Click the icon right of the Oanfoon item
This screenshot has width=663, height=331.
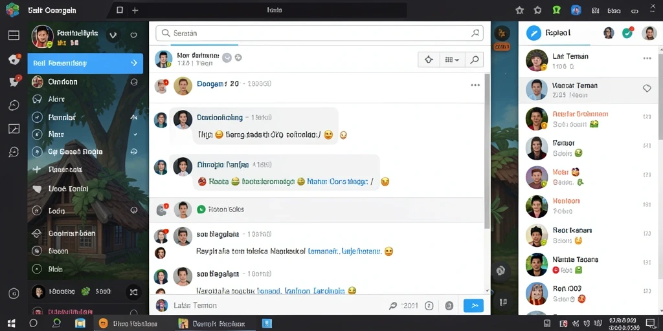pos(134,82)
